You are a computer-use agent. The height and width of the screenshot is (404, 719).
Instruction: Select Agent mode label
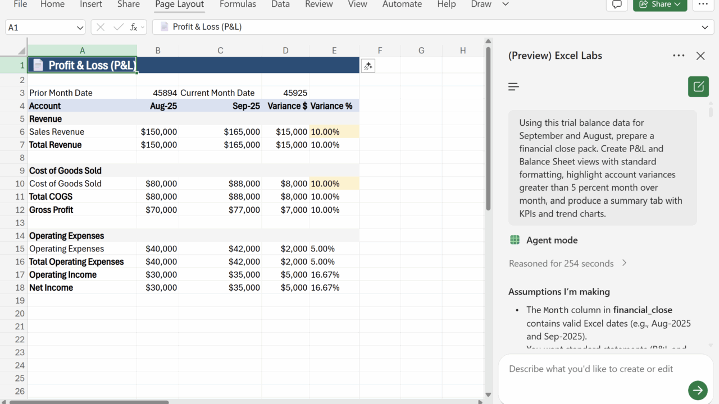click(x=552, y=240)
